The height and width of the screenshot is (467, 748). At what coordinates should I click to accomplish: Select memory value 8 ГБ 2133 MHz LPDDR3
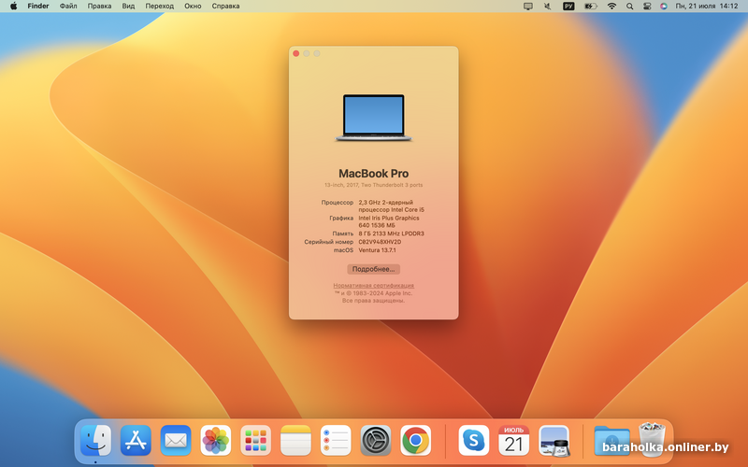click(x=391, y=233)
